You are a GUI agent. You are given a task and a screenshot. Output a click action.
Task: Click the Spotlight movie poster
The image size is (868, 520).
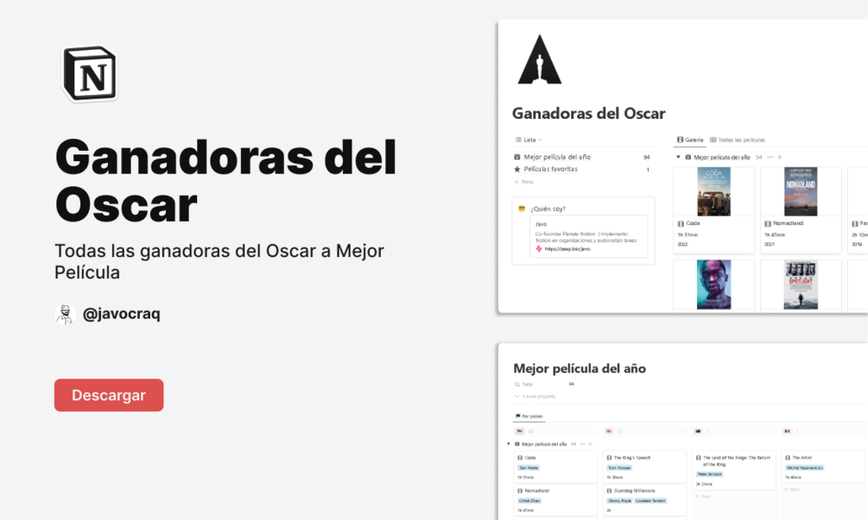coord(801,285)
